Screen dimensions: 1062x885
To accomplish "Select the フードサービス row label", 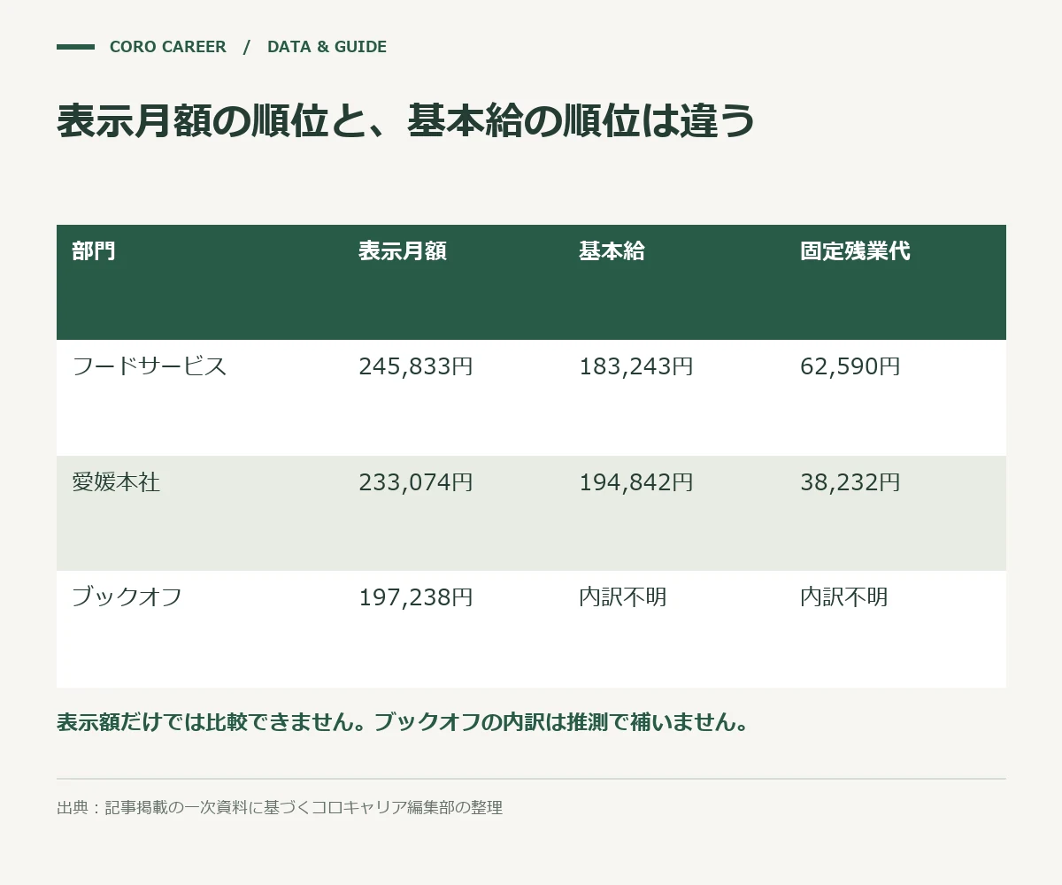I will [x=150, y=366].
